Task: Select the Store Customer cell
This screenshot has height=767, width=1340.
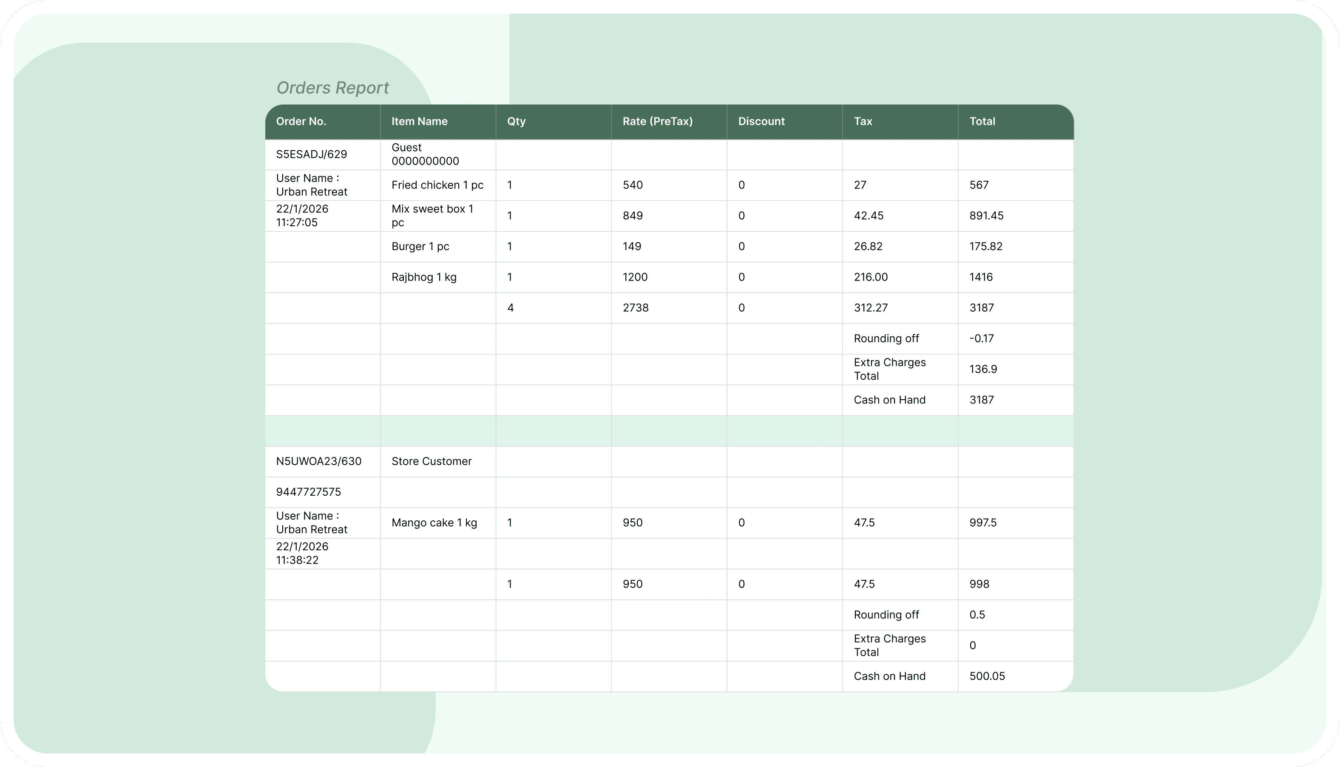Action: 432,461
